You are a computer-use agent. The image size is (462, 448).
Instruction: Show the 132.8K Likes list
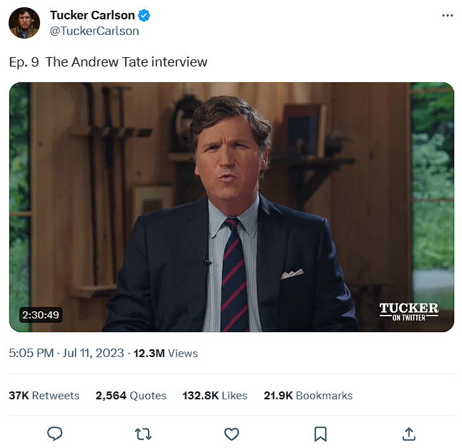point(215,395)
